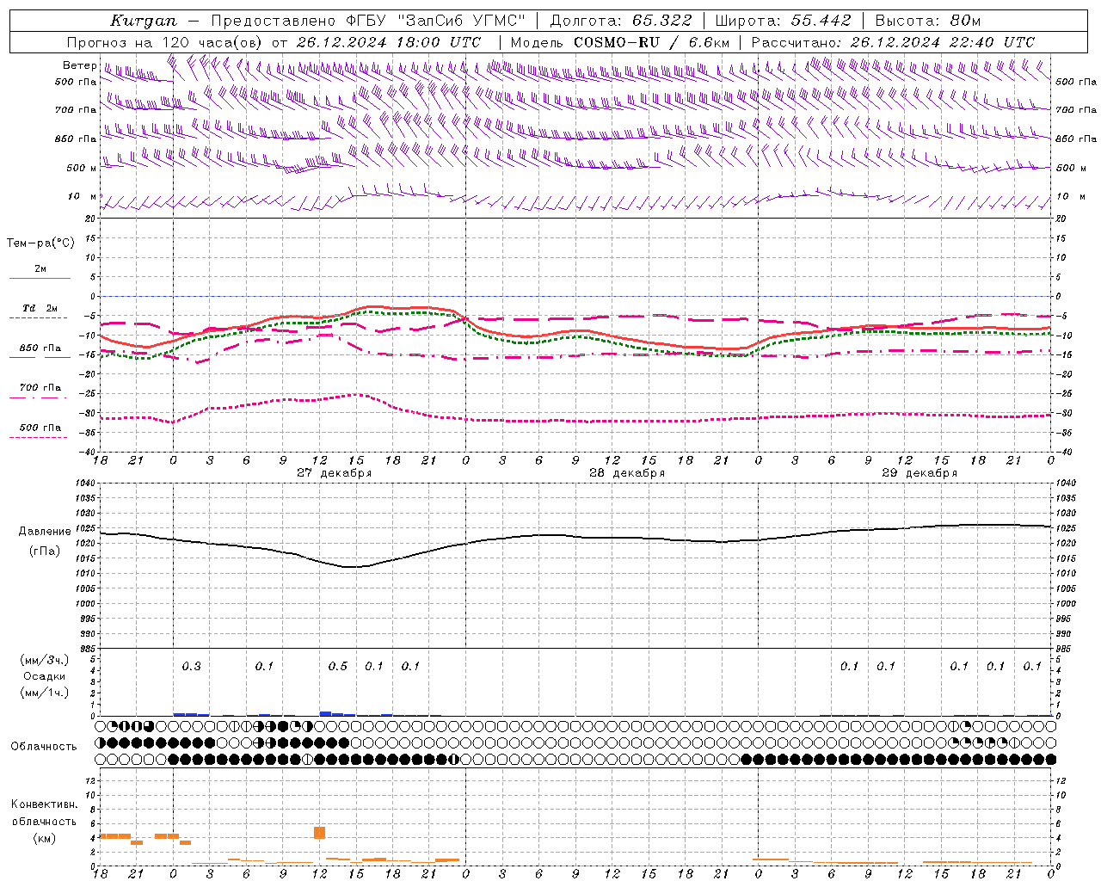Click the station name "Kurgan" in the title
The height and width of the screenshot is (881, 1101).
click(x=144, y=22)
